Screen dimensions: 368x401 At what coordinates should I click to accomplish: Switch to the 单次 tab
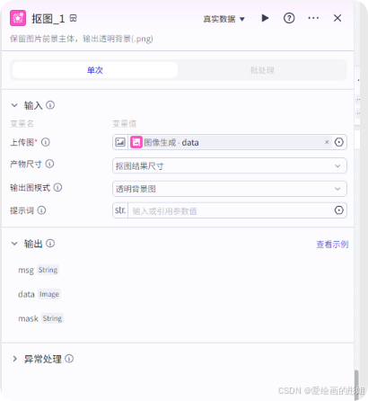[x=95, y=70]
